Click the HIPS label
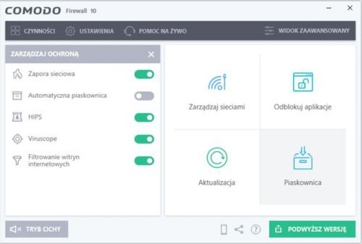The width and height of the screenshot is (362, 244). pyautogui.click(x=35, y=117)
